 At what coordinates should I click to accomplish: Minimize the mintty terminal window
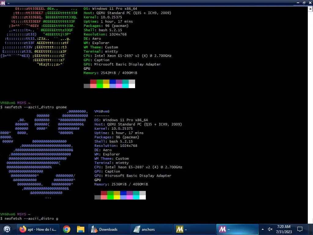[x=298, y=3]
